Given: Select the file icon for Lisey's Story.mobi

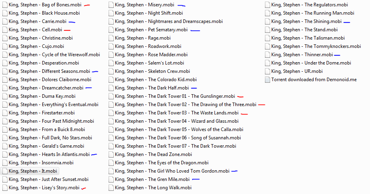Looking at the screenshot, I should click(5, 188).
